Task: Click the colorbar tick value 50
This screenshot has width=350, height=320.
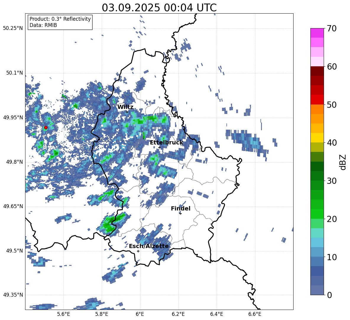Action: pyautogui.click(x=332, y=105)
